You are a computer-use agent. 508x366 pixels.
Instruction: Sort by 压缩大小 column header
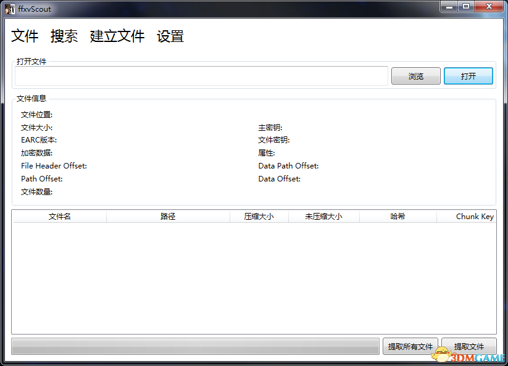(x=259, y=217)
